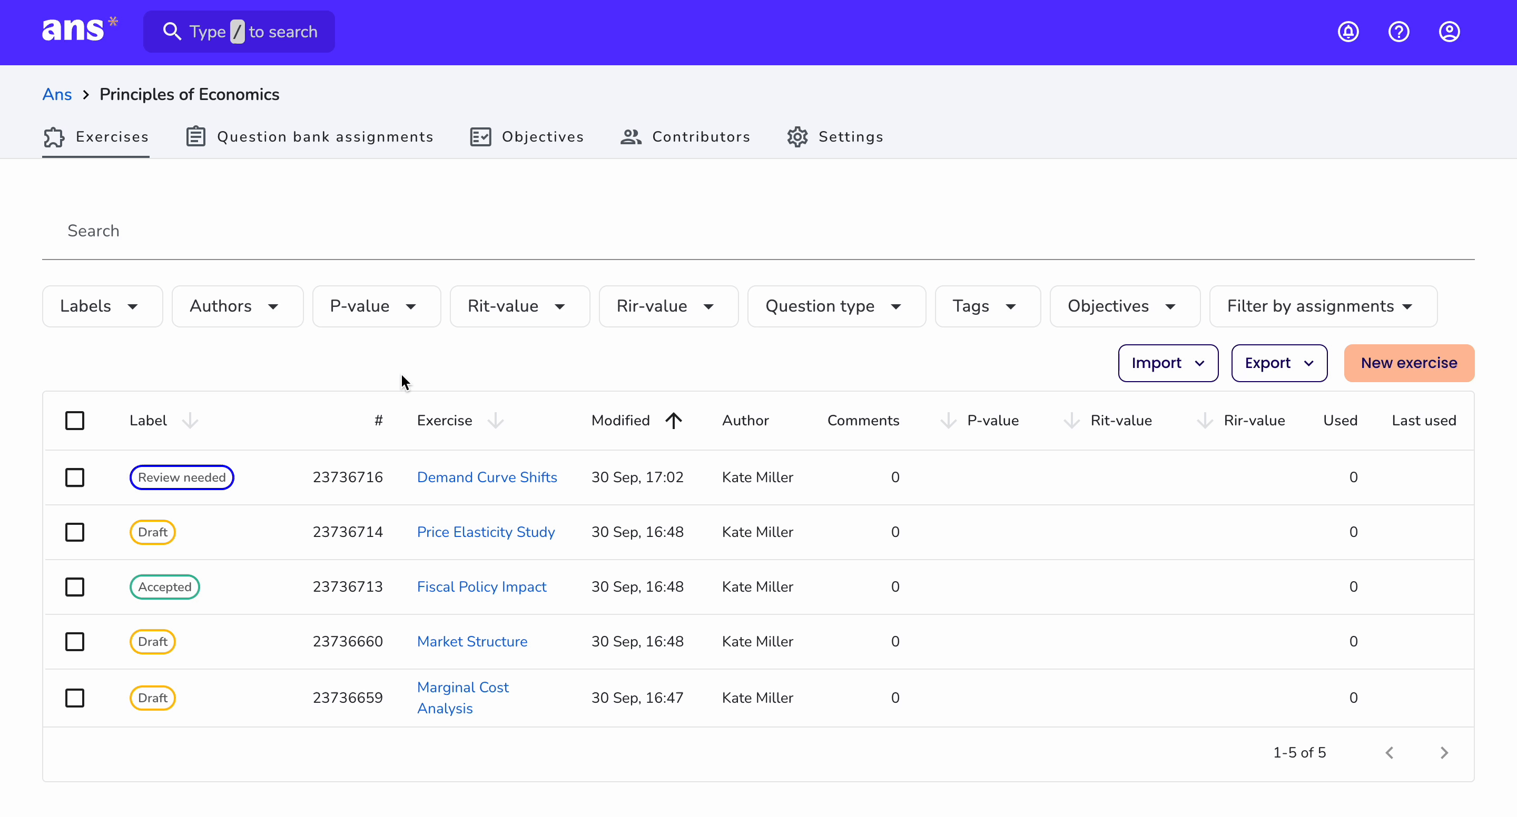The width and height of the screenshot is (1517, 817).
Task: Click the '1-5 of 5' pagination text
Action: point(1299,753)
